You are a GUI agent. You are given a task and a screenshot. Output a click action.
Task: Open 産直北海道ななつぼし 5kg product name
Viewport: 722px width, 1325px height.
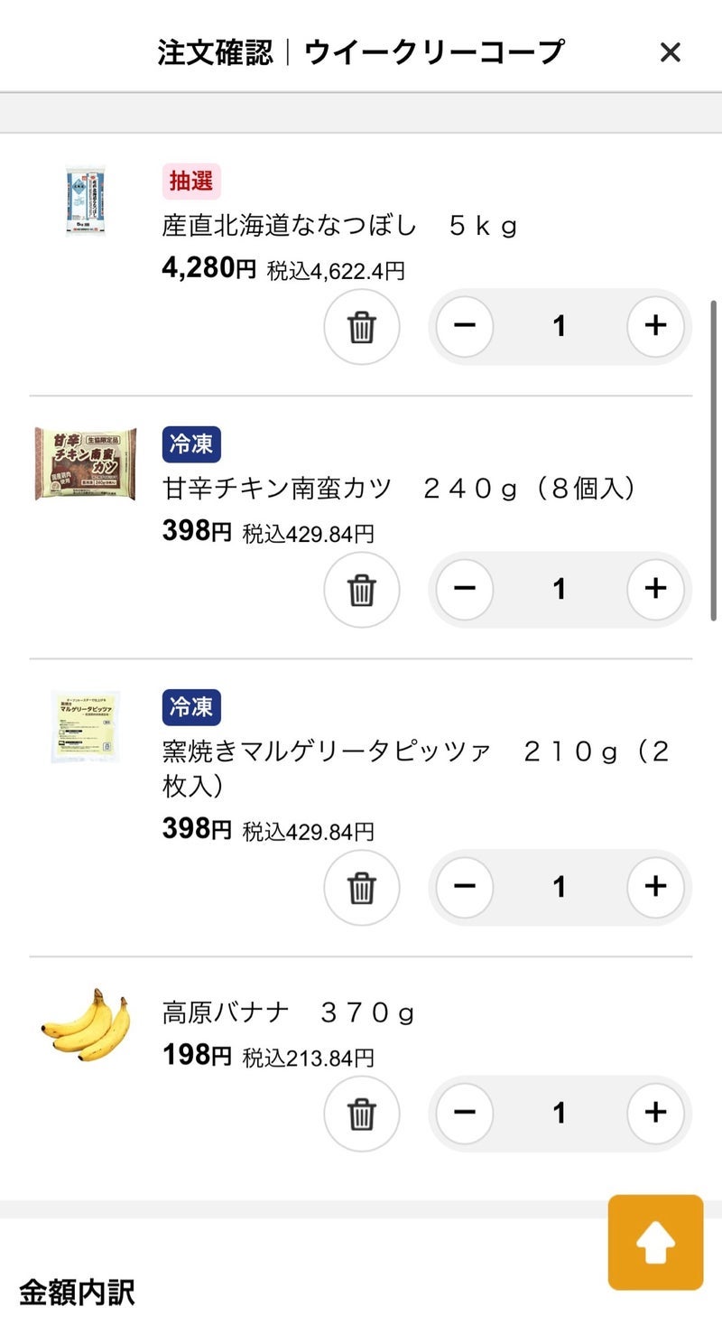[x=339, y=225]
